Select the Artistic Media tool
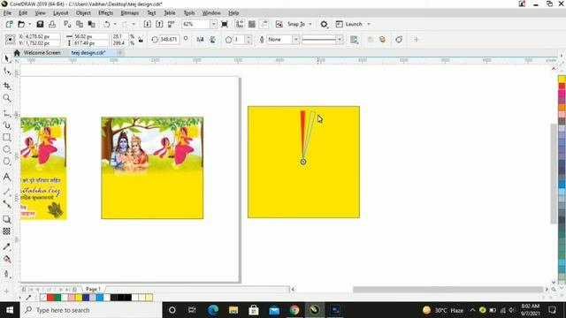Screen dimensions: 566x318 6,125
